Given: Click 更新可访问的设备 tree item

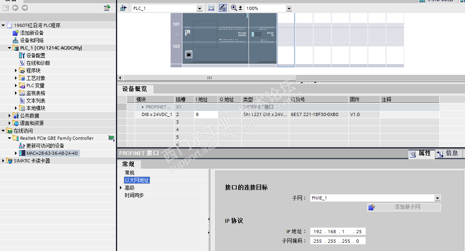Looking at the screenshot, I should tap(45, 146).
